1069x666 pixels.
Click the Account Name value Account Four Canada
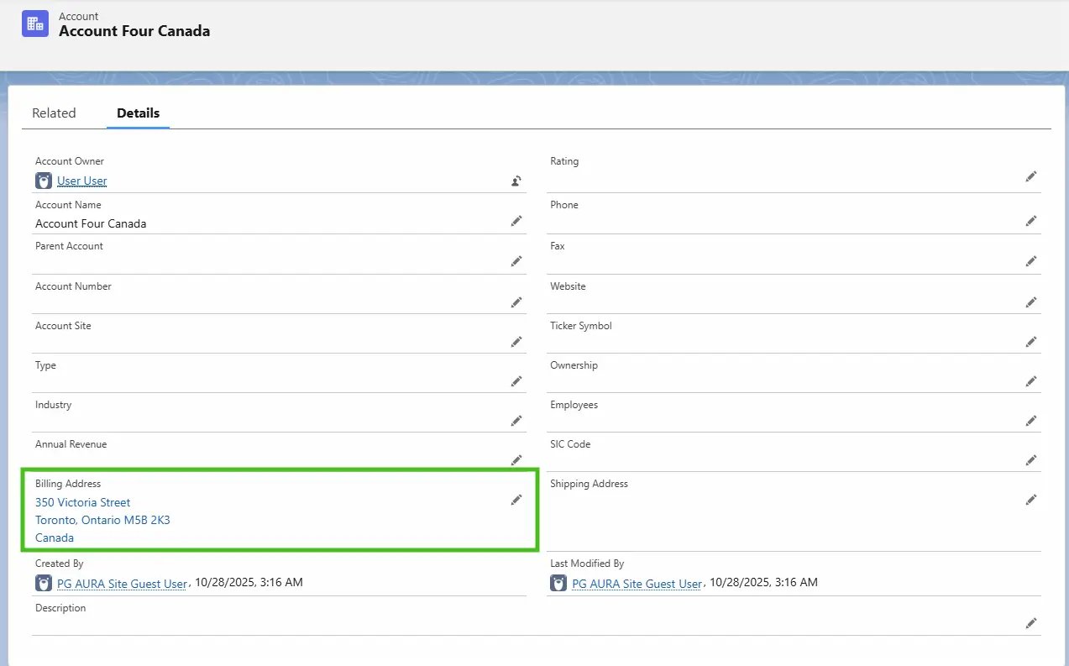point(91,223)
